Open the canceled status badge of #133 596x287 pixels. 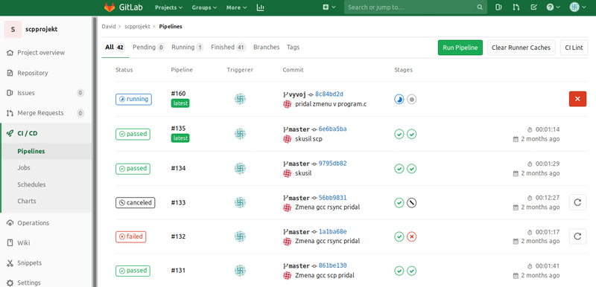coord(136,203)
